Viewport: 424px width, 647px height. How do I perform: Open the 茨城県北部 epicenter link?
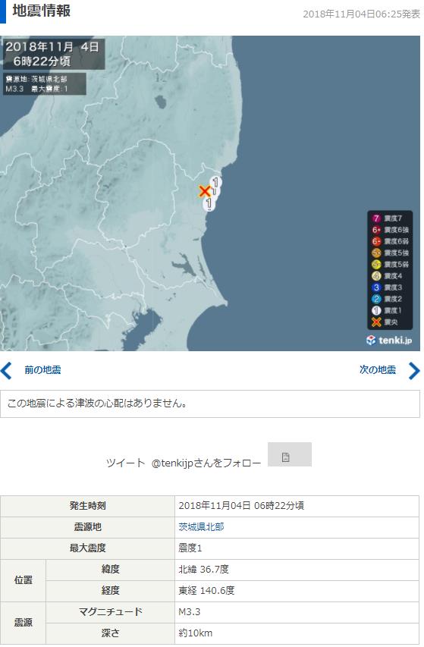point(201,527)
